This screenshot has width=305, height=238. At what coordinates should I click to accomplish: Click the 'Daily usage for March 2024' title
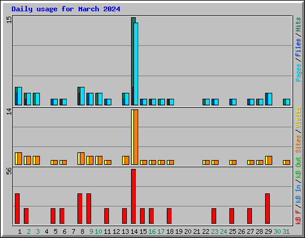pos(66,9)
